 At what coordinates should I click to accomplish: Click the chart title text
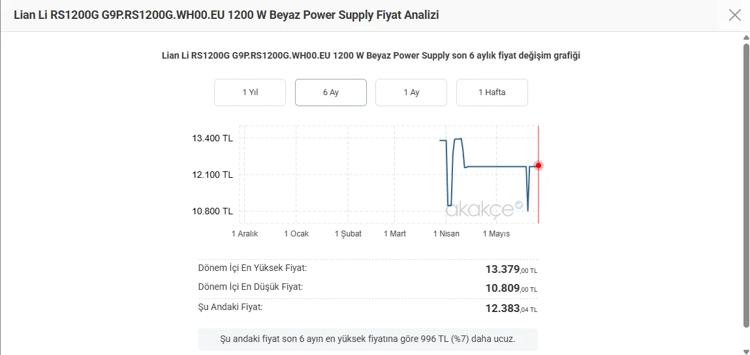(371, 56)
